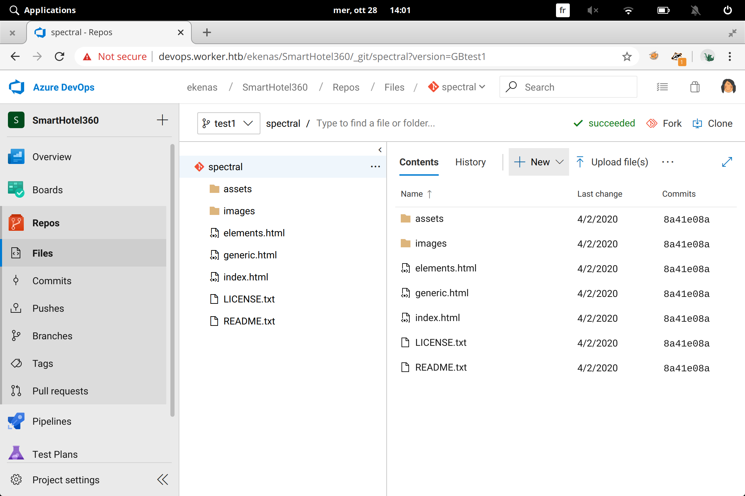Open commit 8a41e08a for index.html
This screenshot has height=496, width=745.
pos(686,318)
